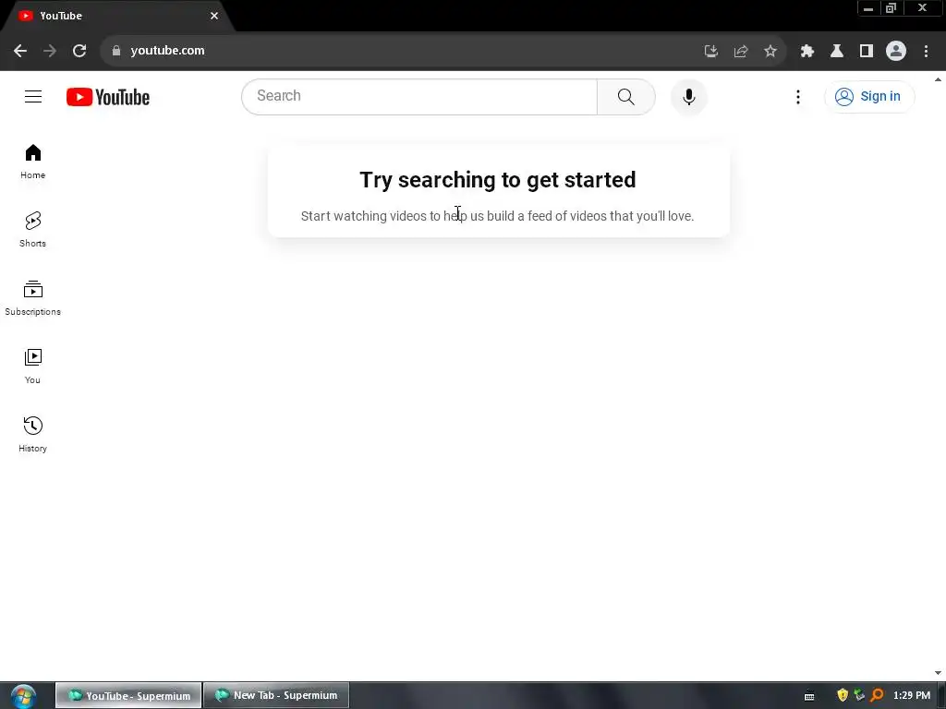
Task: Select Home in the sidebar
Action: point(32,161)
